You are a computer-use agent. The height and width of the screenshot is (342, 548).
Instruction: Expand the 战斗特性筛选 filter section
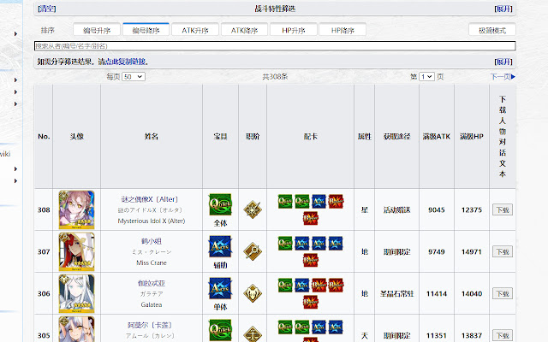coord(503,9)
